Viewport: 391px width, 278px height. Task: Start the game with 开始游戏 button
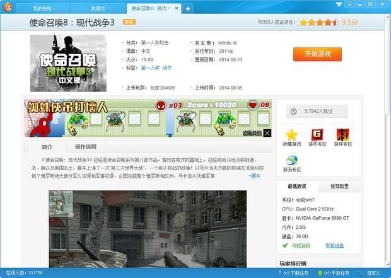point(317,54)
